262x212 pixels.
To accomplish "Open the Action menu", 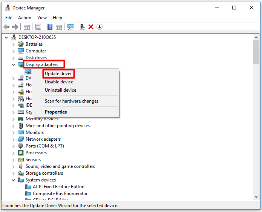I will pyautogui.click(x=25, y=18).
